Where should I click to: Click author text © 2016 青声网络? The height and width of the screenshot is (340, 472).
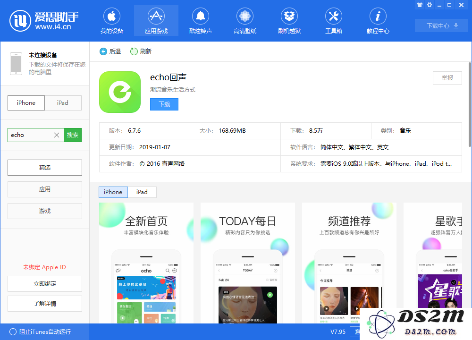162,164
